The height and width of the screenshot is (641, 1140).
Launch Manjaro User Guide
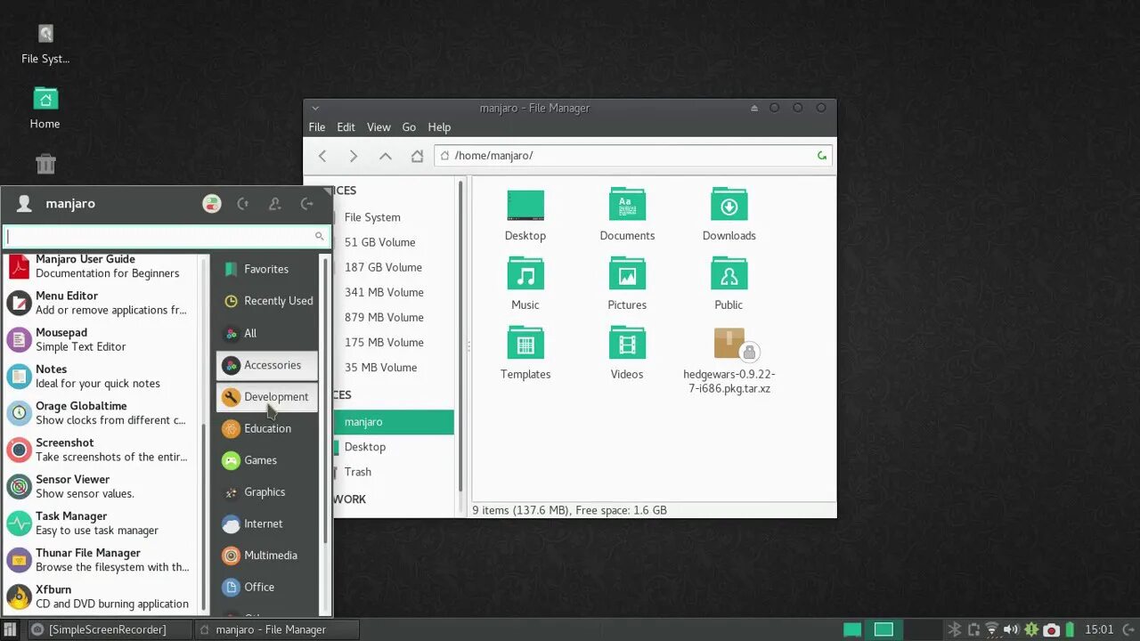[100, 266]
